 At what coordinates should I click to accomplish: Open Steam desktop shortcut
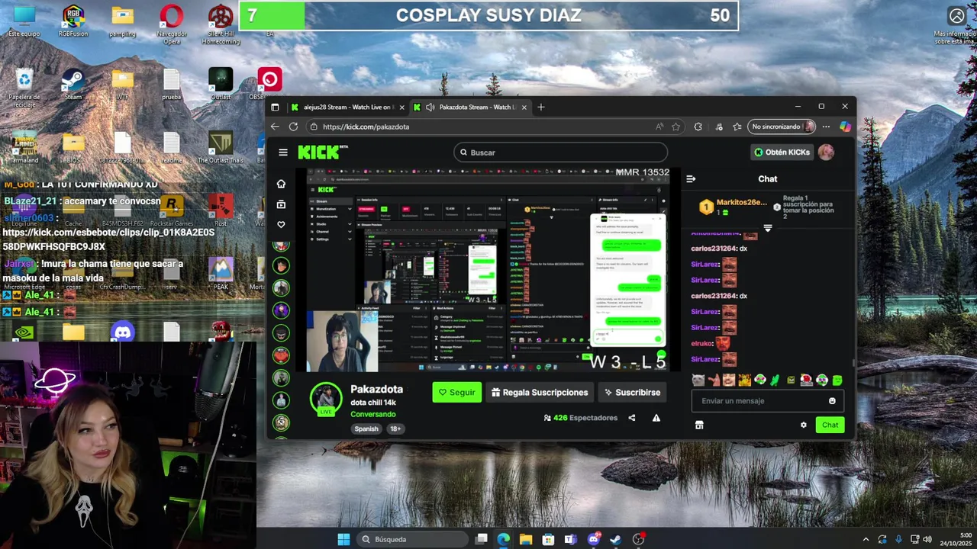click(73, 84)
